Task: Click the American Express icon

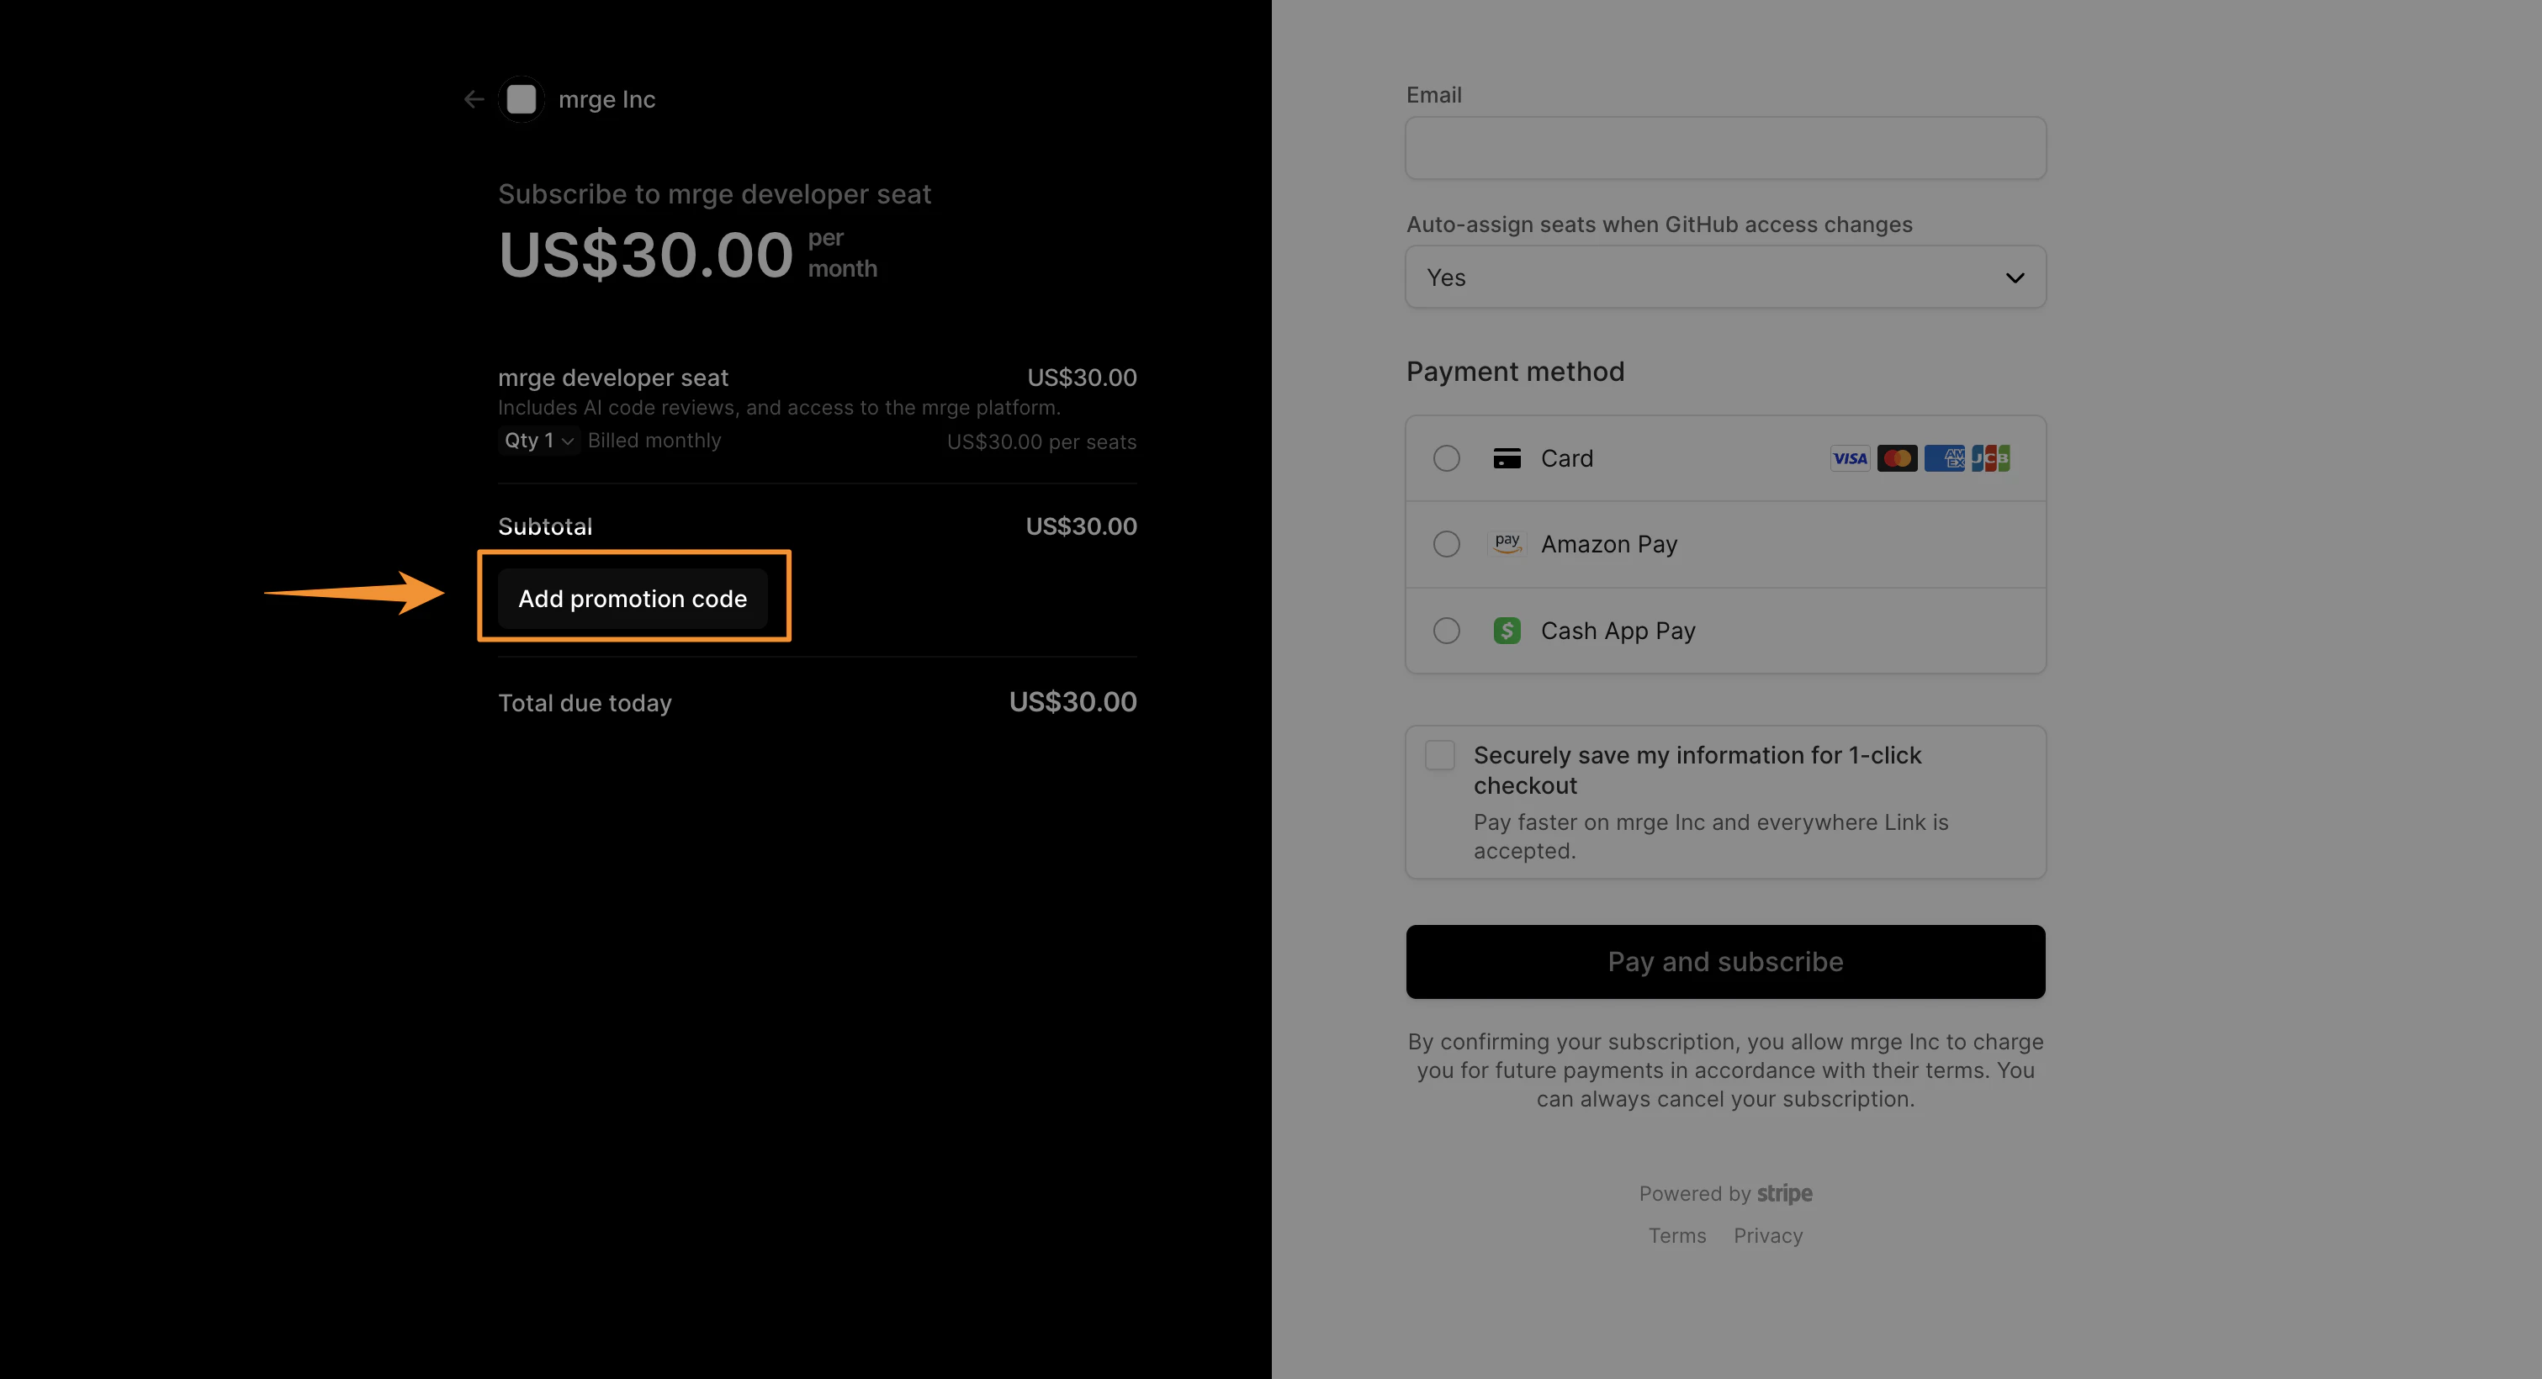Action: 1944,457
